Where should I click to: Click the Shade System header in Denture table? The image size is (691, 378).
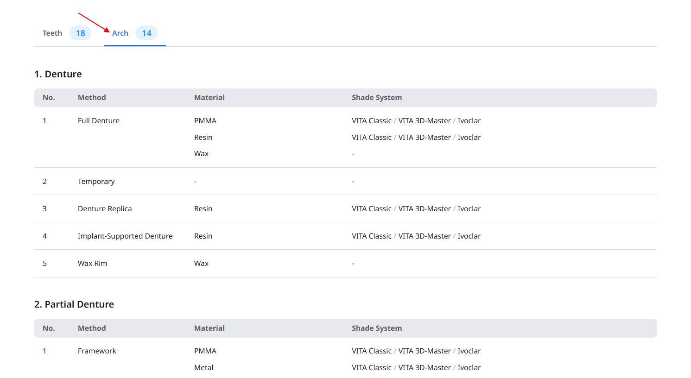click(x=377, y=98)
